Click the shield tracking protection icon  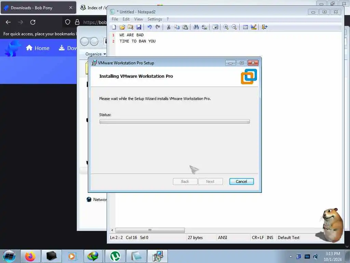tap(68, 22)
